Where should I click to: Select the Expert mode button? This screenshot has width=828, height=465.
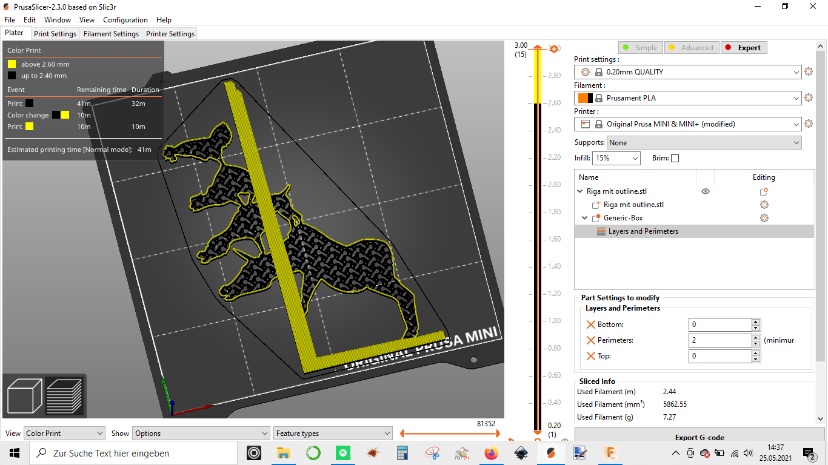(744, 48)
